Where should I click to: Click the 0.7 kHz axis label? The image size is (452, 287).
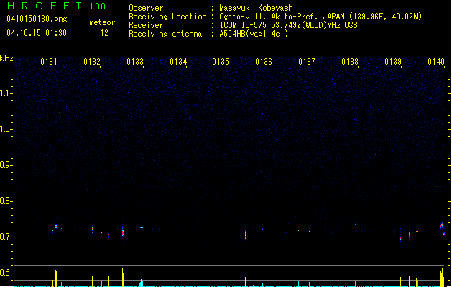tap(6, 237)
